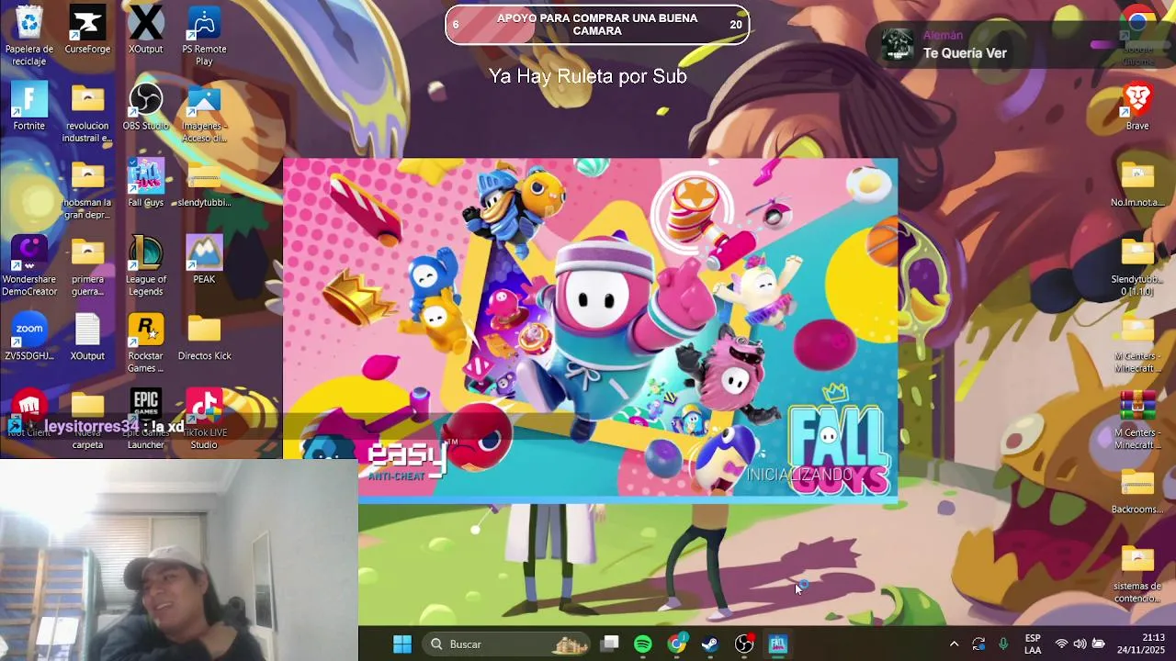1176x661 pixels.
Task: Click the "Ya Hay Ruleta por Sub" text
Action: coord(588,76)
